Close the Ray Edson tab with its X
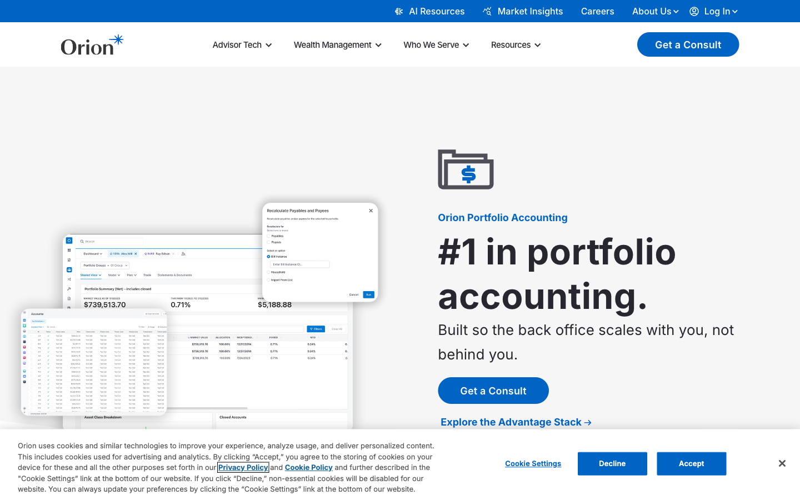The height and width of the screenshot is (500, 800). 173,253
